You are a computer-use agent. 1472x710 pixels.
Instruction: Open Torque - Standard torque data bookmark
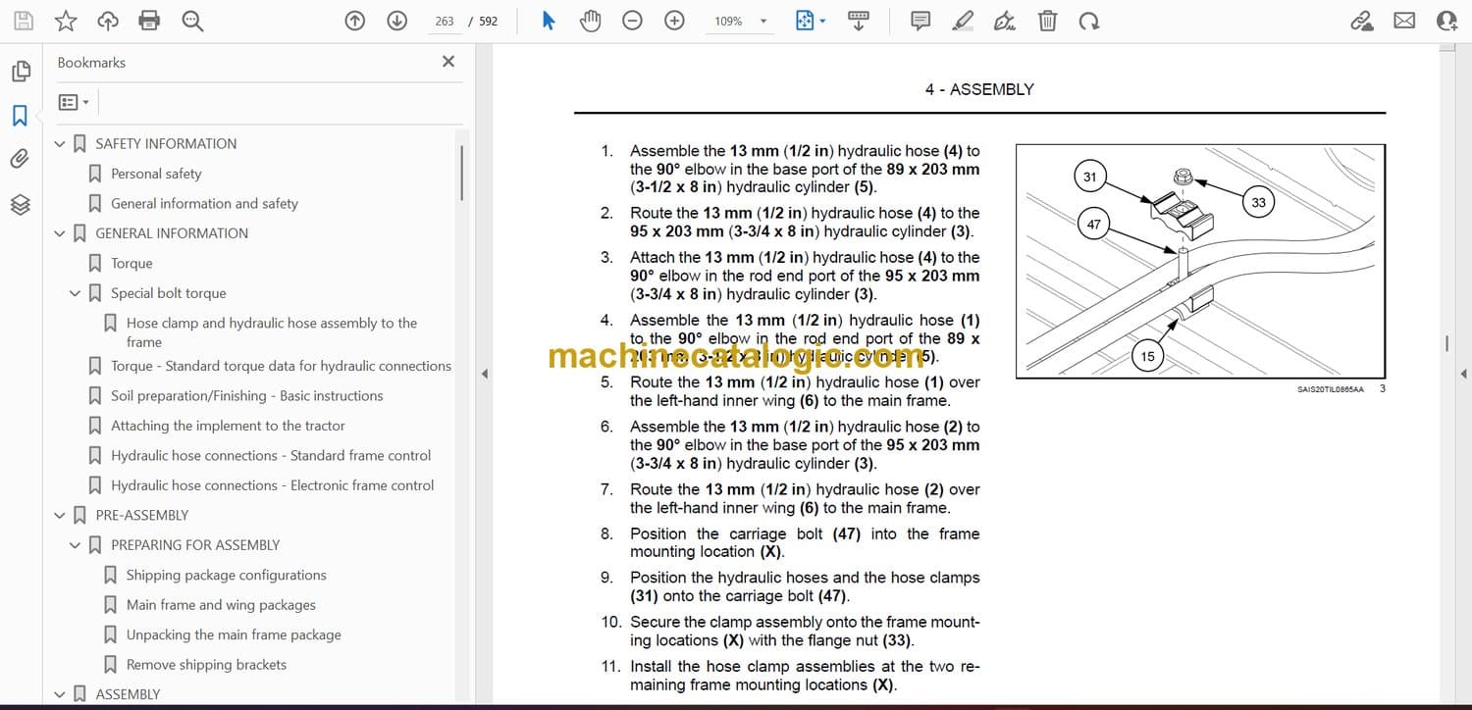282,366
